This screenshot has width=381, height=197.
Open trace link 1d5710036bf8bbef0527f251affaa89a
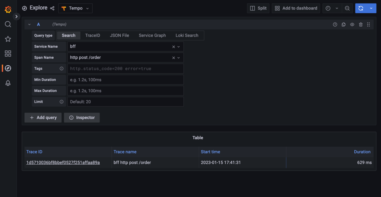[63, 162]
